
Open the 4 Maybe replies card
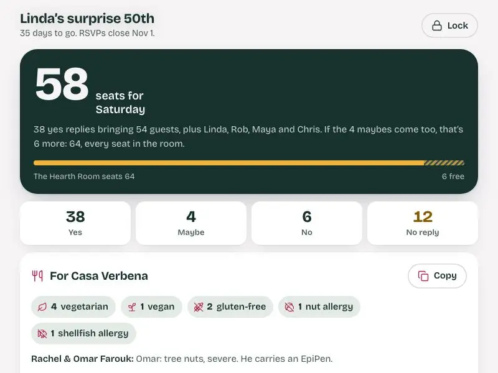point(191,223)
